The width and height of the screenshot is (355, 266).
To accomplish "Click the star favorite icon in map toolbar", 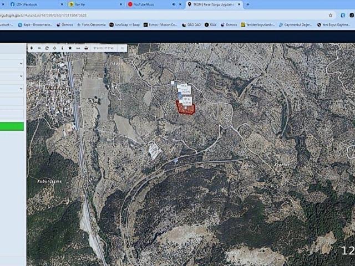I will pyautogui.click(x=70, y=48).
